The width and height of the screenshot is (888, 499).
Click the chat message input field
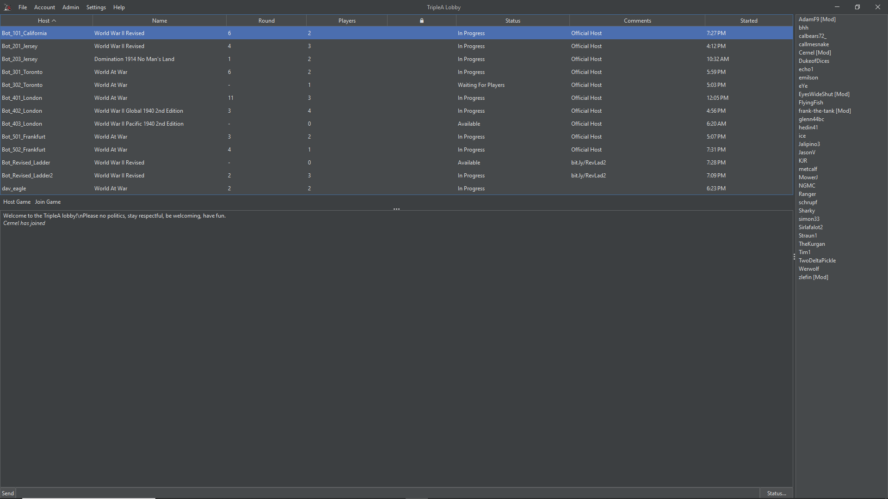[x=388, y=493]
